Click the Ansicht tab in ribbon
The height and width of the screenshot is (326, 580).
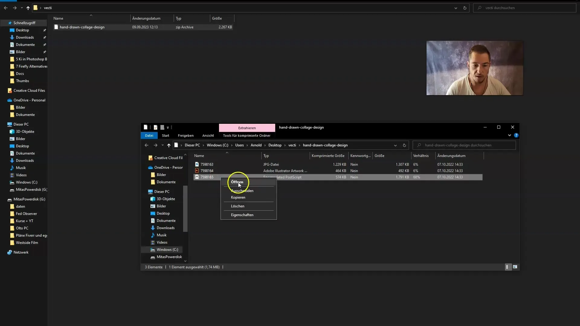tap(208, 135)
